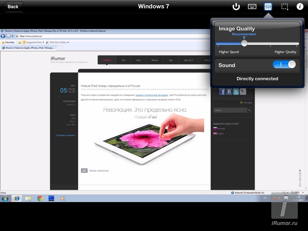The image size is (308, 231).
Task: Open the Favorites star button
Action: [8, 42]
